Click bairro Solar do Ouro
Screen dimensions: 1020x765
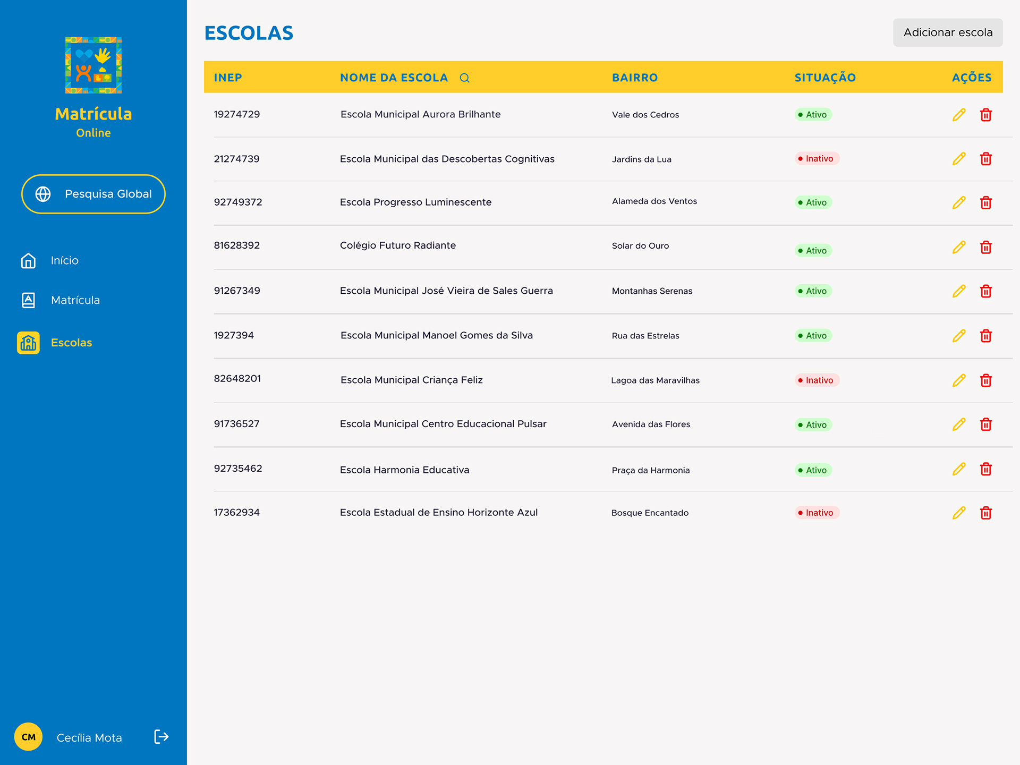(x=640, y=246)
